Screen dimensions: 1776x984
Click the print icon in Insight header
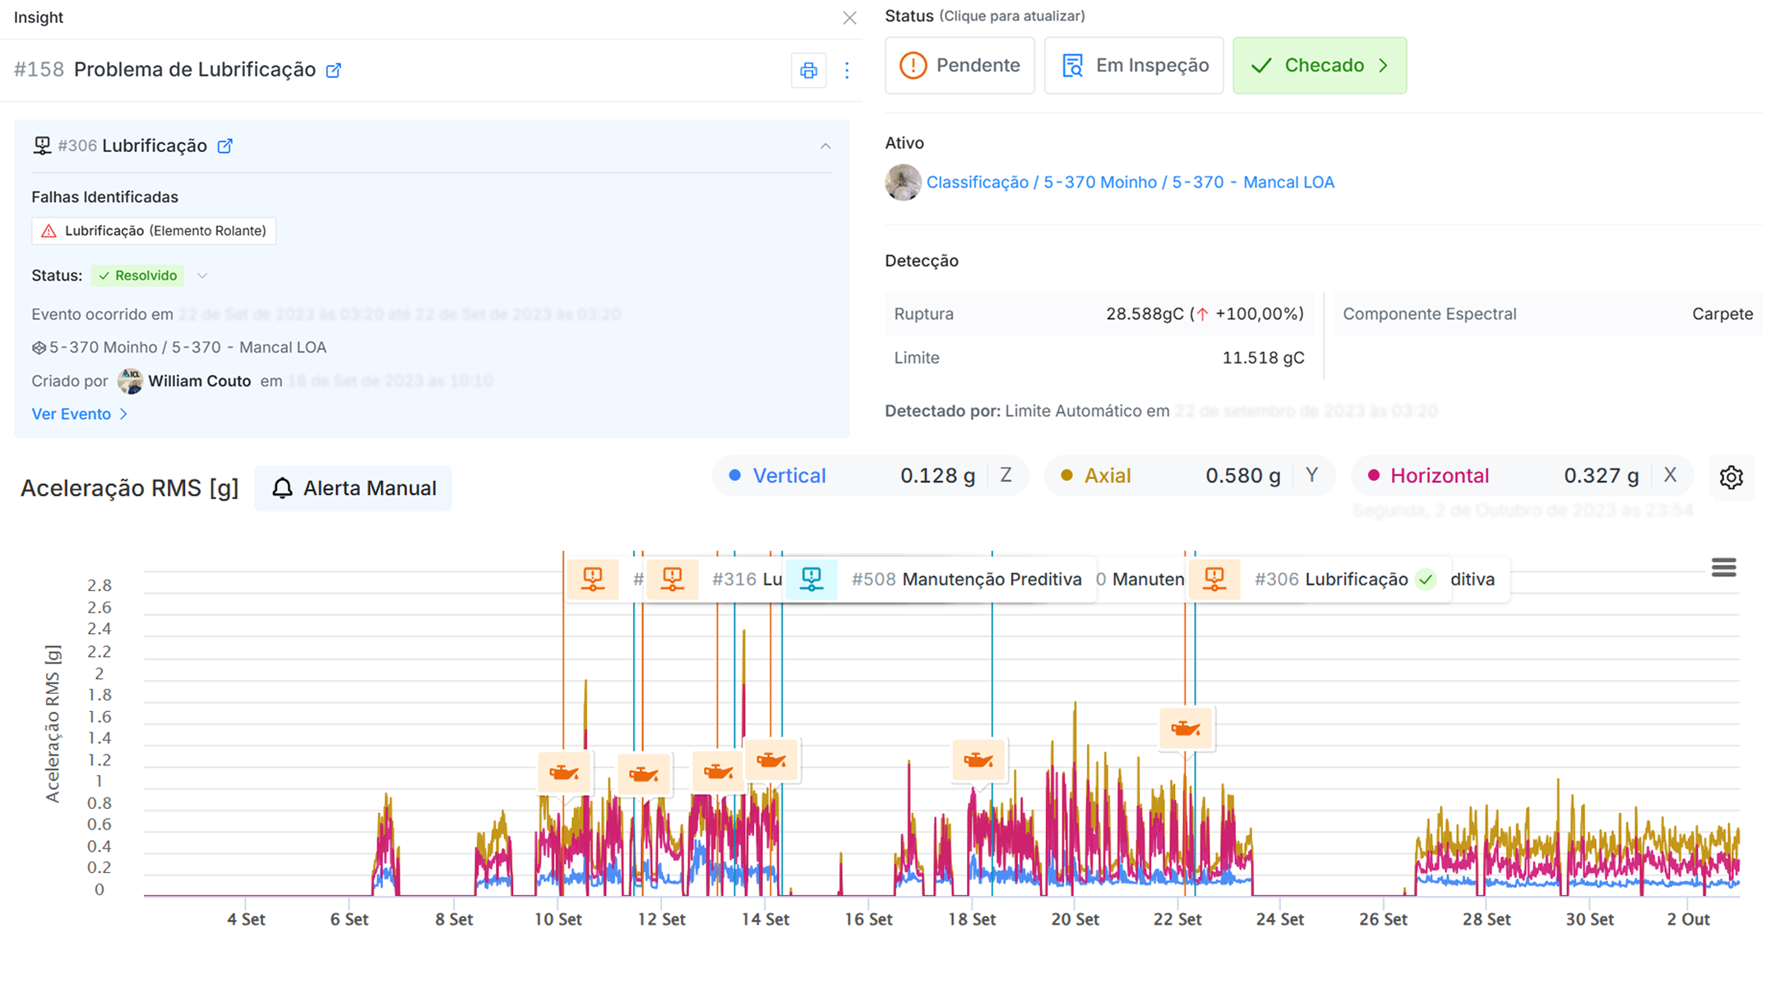[x=808, y=71]
